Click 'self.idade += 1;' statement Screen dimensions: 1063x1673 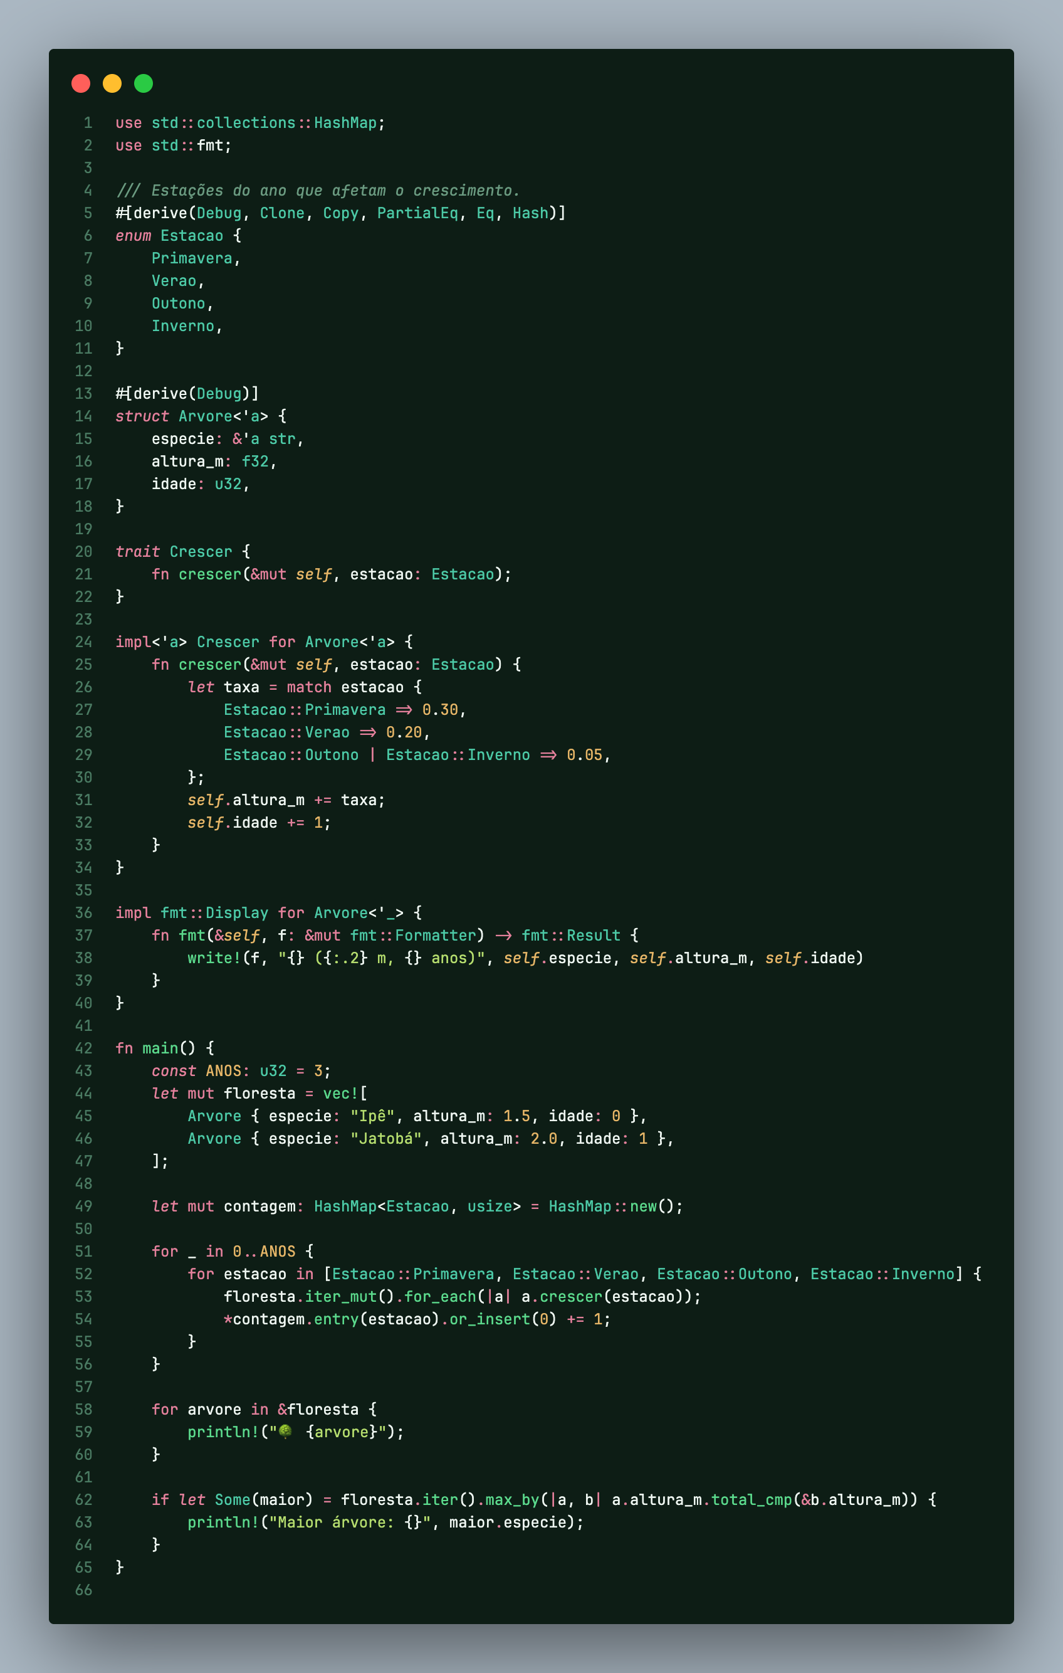pos(259,823)
